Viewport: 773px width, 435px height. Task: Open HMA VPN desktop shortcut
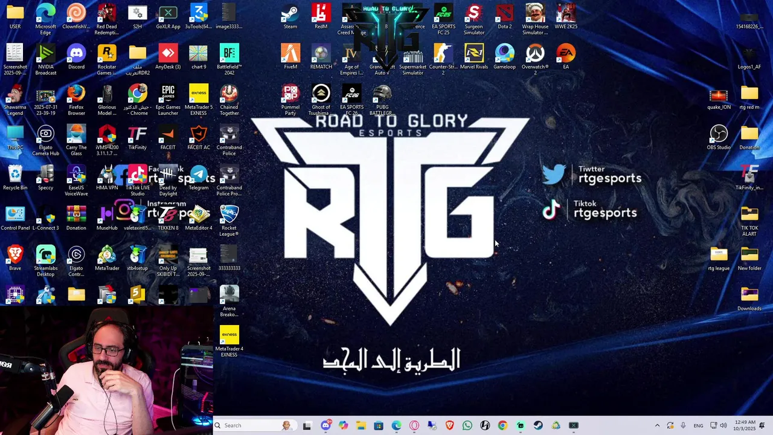tap(107, 178)
